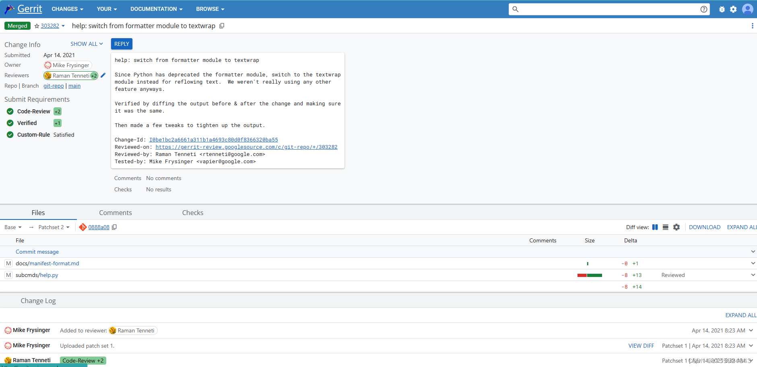
Task: Open dropdown next to change number 303282
Action: click(x=63, y=26)
